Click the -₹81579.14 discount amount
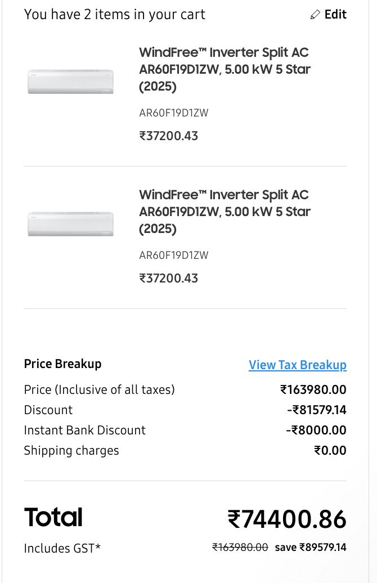377x583 pixels. tap(316, 410)
